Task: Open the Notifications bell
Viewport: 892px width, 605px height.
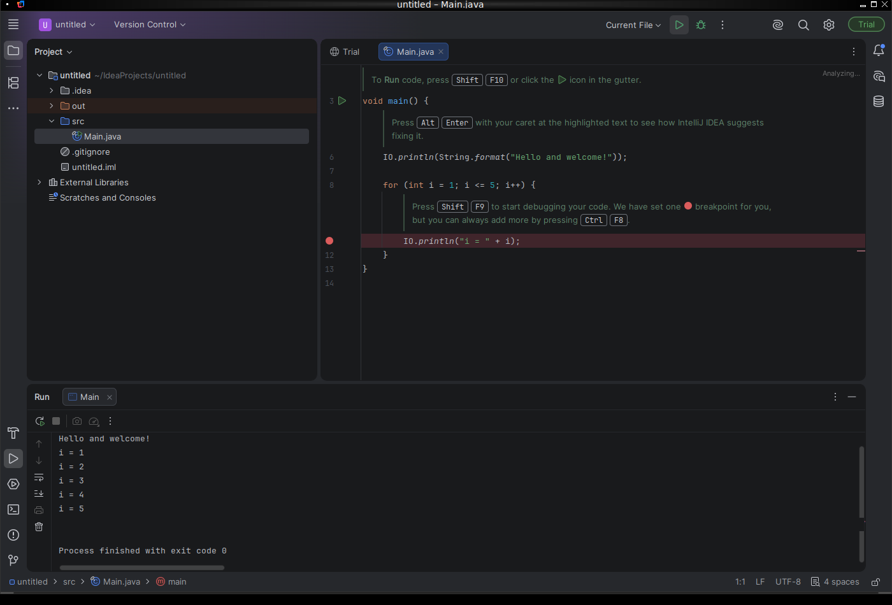Action: pyautogui.click(x=879, y=50)
